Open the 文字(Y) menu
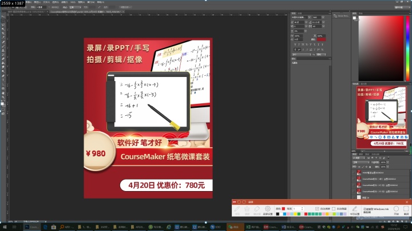 (46, 2)
